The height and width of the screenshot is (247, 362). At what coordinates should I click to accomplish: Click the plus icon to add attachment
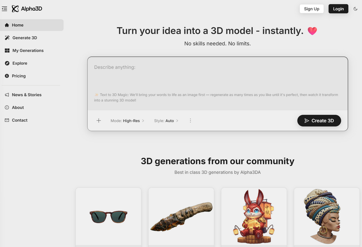[99, 121]
